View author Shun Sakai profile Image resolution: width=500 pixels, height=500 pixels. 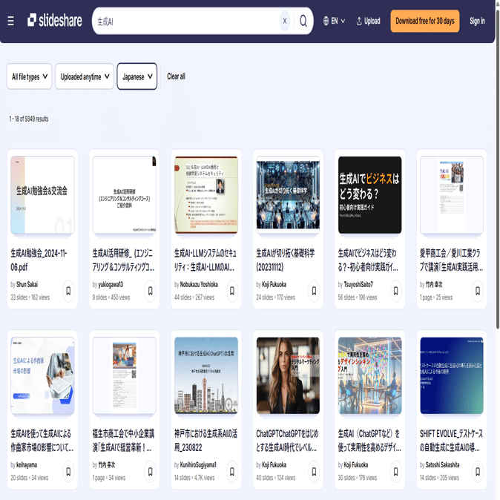27,284
